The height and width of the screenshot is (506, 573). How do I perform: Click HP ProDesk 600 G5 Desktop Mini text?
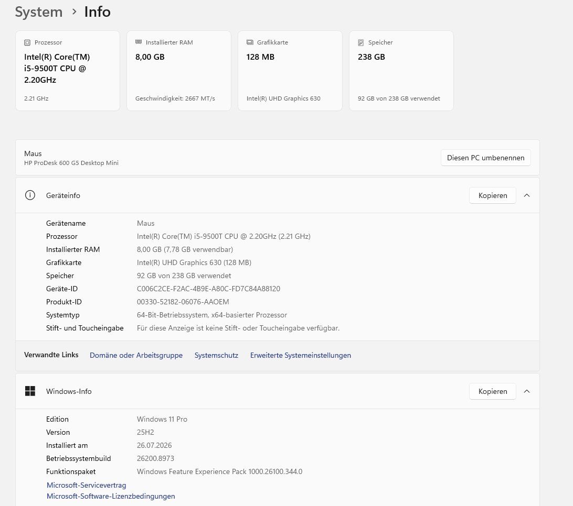[71, 163]
